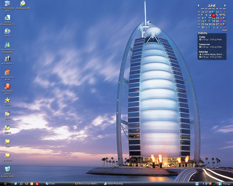This screenshot has height=186, width=233.
Task: Open the mp3s folder
Action: (8, 114)
